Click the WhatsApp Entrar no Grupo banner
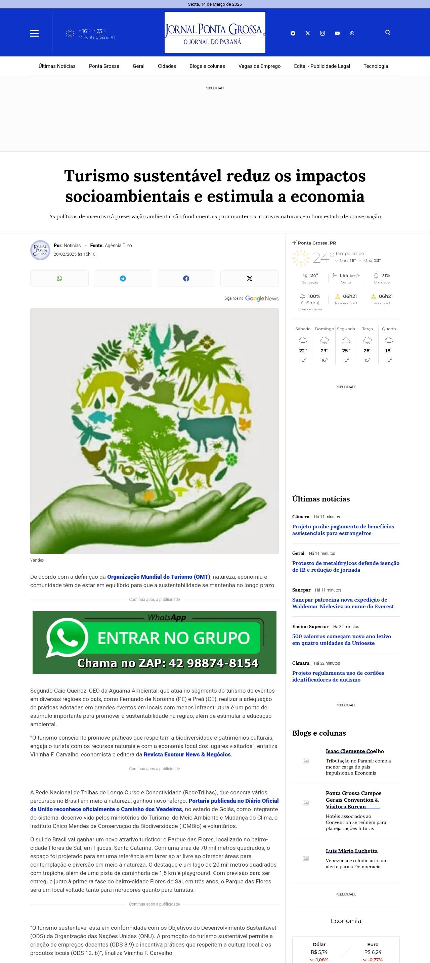 tap(155, 643)
